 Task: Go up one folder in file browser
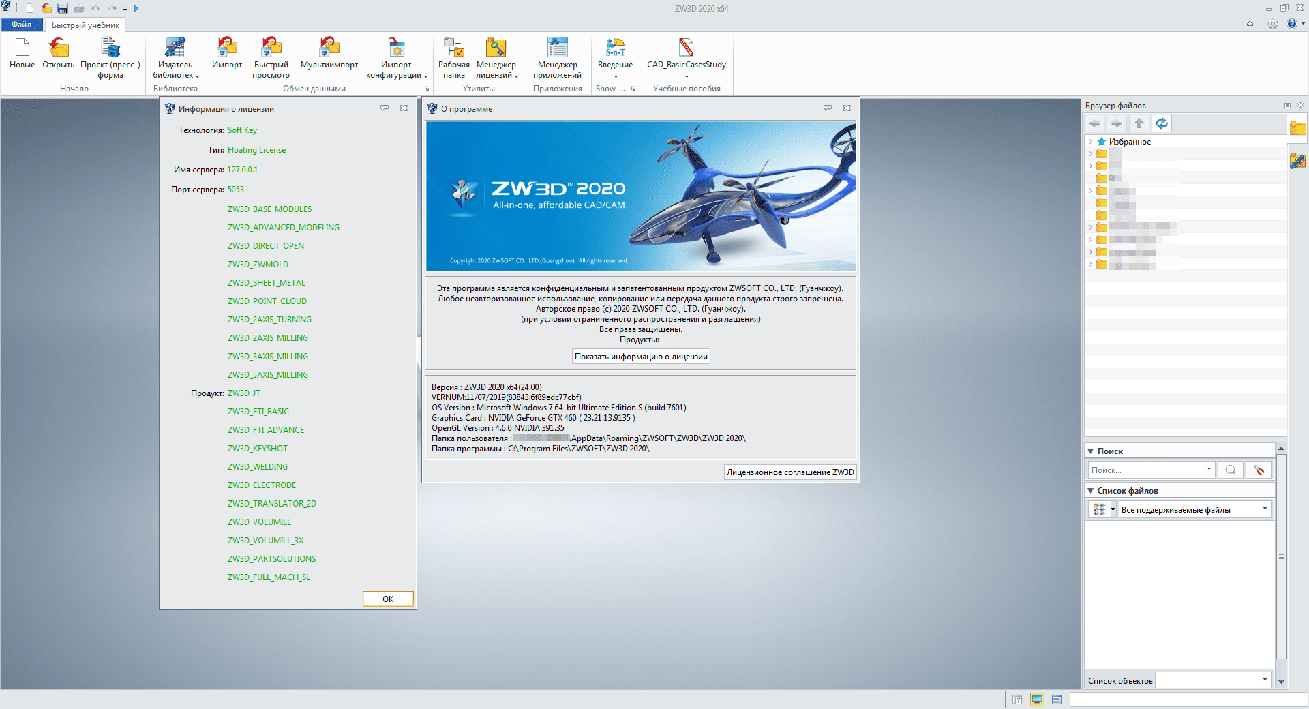[x=1139, y=123]
